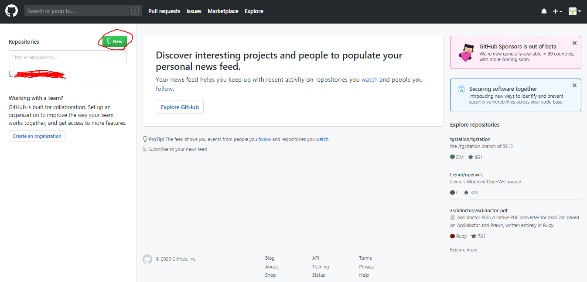This screenshot has height=282, width=587.
Task: Click into Search or jump to field
Action: pos(83,11)
